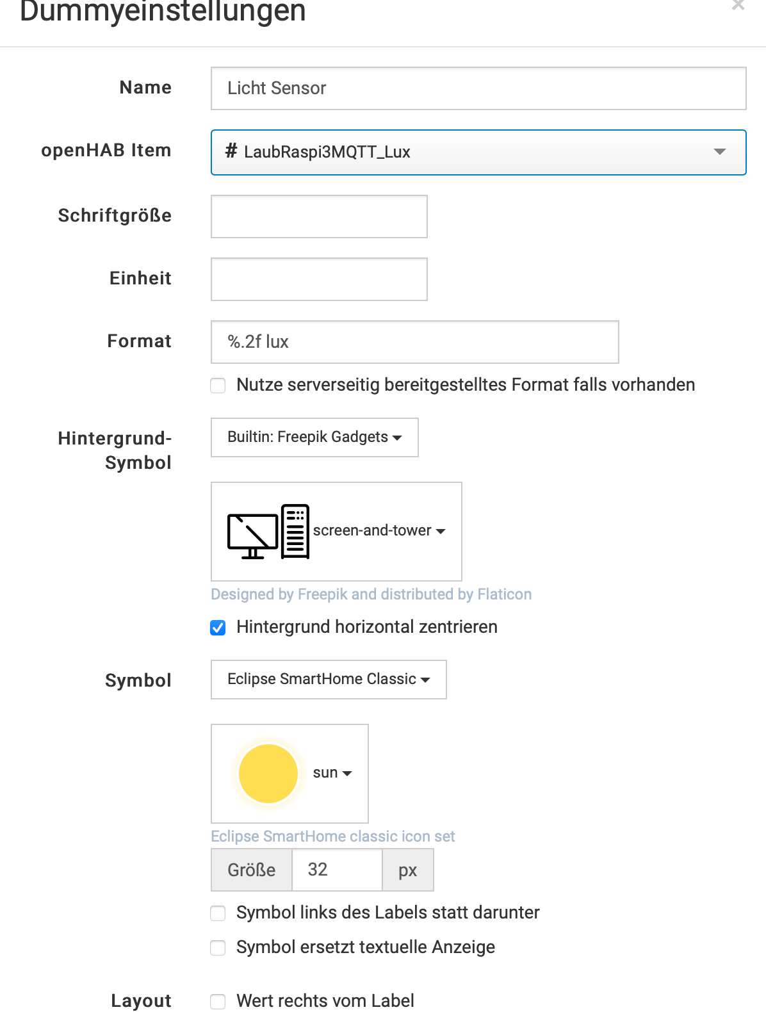Expand Builtin: Freepik Gadgets iconset dropdown
Image resolution: width=766 pixels, height=1012 pixels.
pos(314,437)
